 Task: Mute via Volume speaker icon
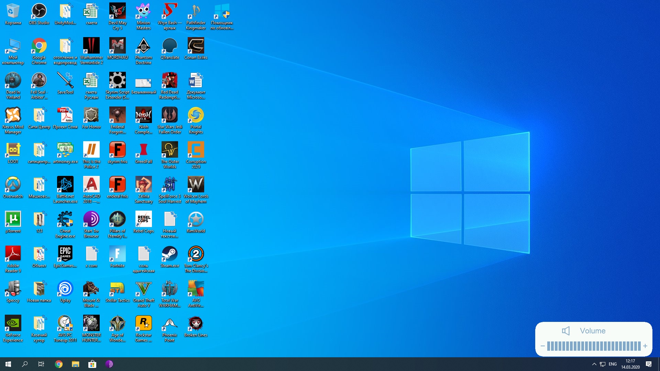tap(566, 331)
